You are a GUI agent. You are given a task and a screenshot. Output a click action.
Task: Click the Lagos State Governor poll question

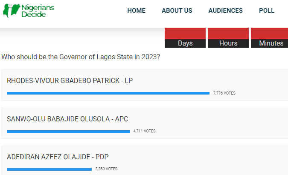[x=81, y=57]
